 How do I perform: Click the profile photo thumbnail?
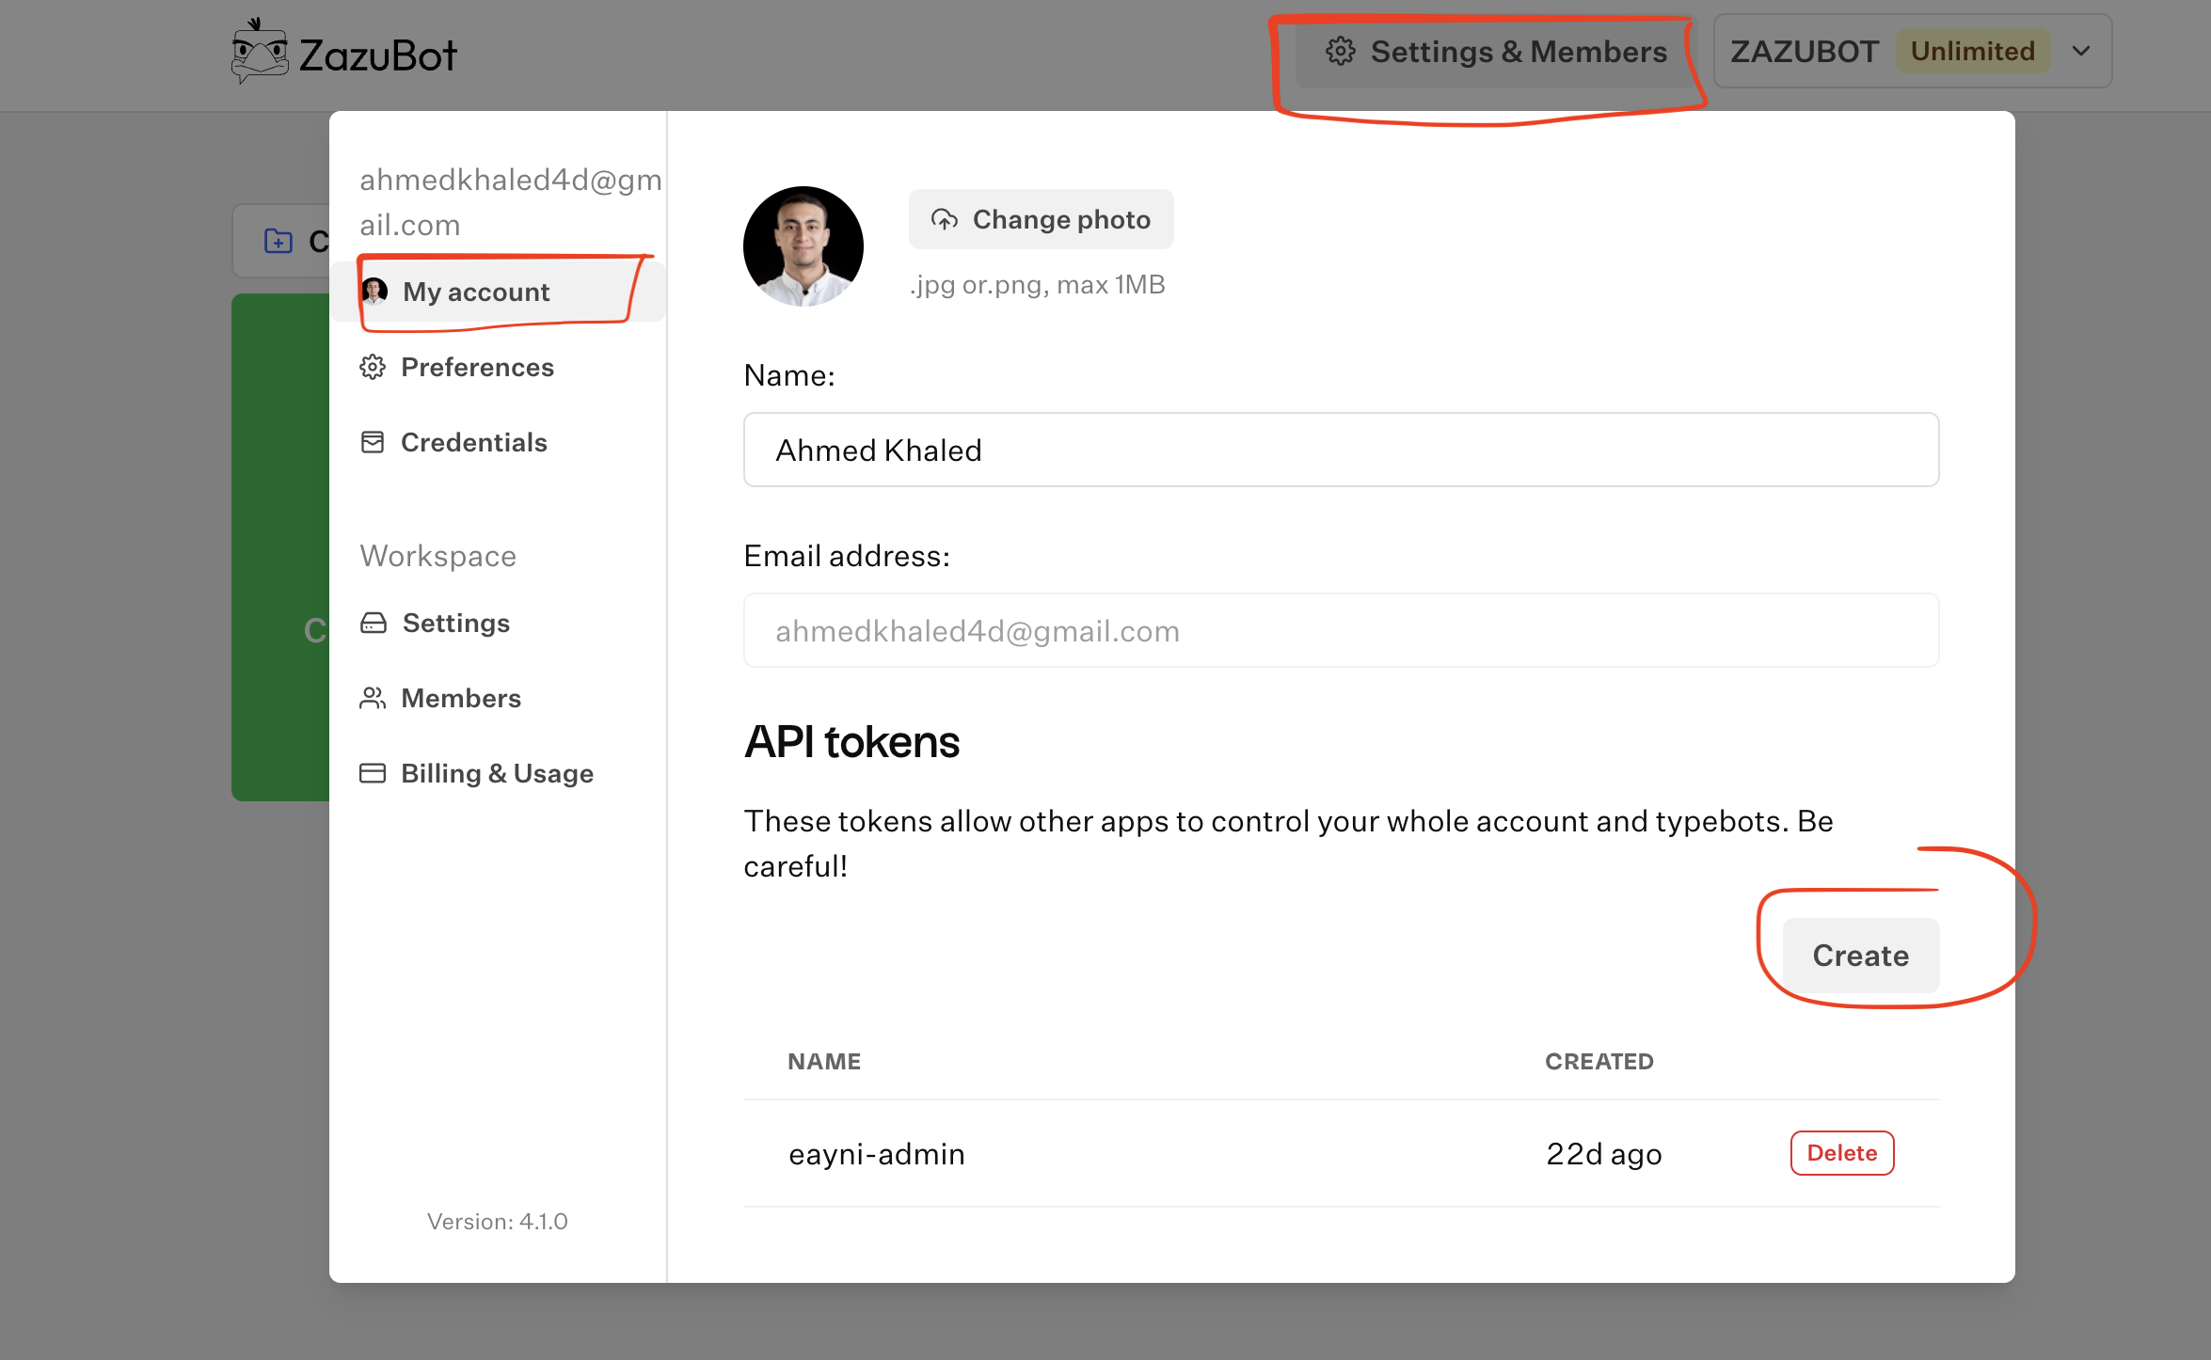click(x=803, y=245)
